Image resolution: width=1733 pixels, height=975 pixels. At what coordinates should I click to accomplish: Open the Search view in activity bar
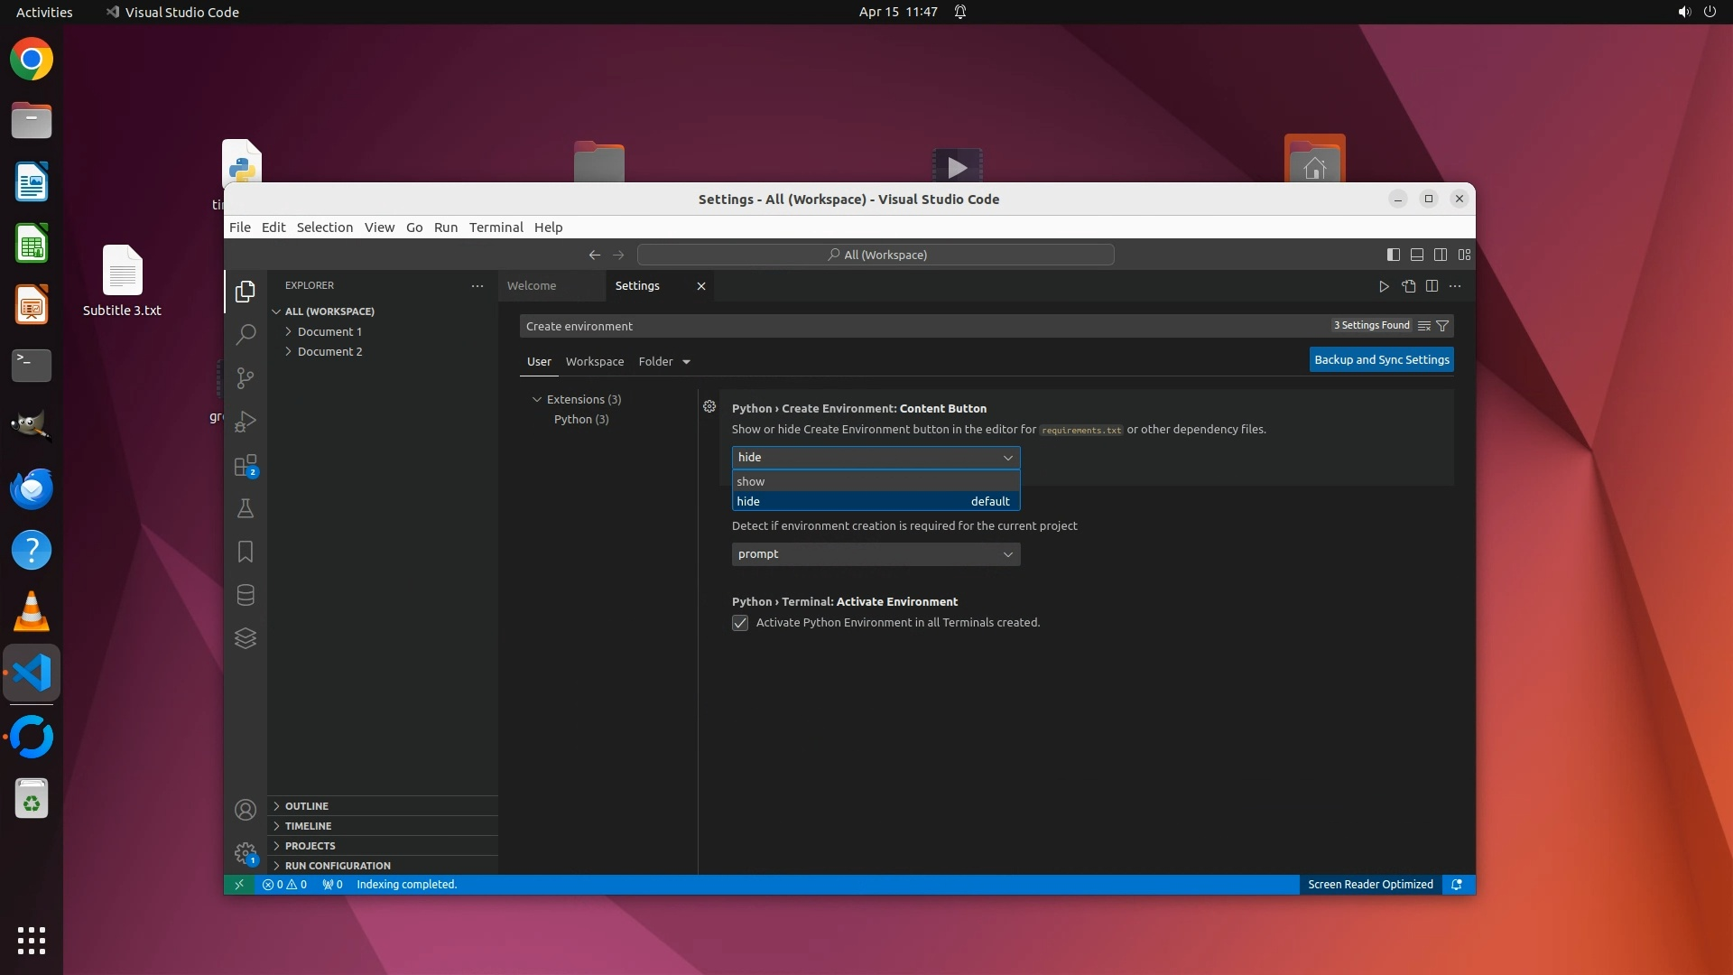click(x=245, y=334)
